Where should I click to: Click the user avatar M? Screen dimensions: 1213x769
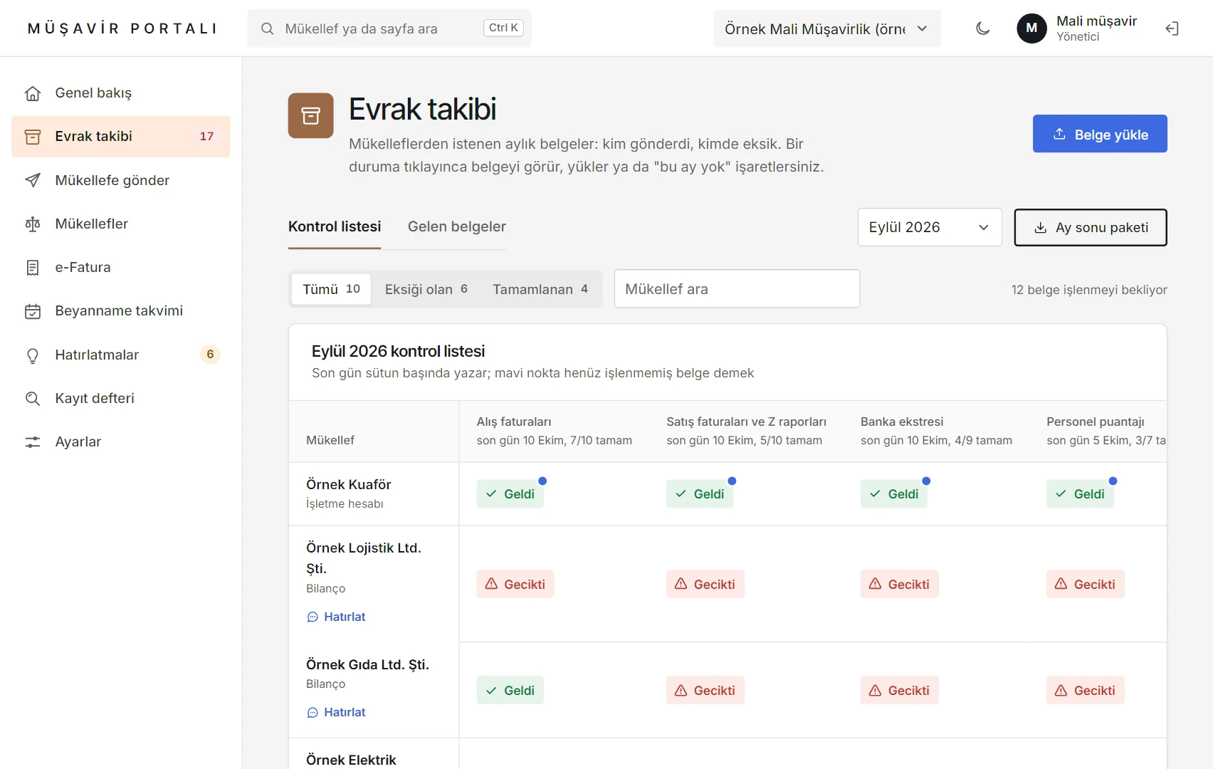(1031, 28)
